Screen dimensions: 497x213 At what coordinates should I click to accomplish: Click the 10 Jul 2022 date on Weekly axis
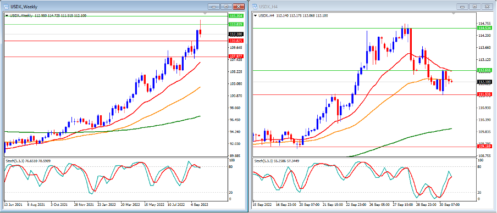coord(176,205)
